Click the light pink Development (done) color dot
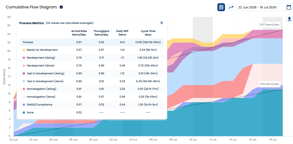 [24, 66]
